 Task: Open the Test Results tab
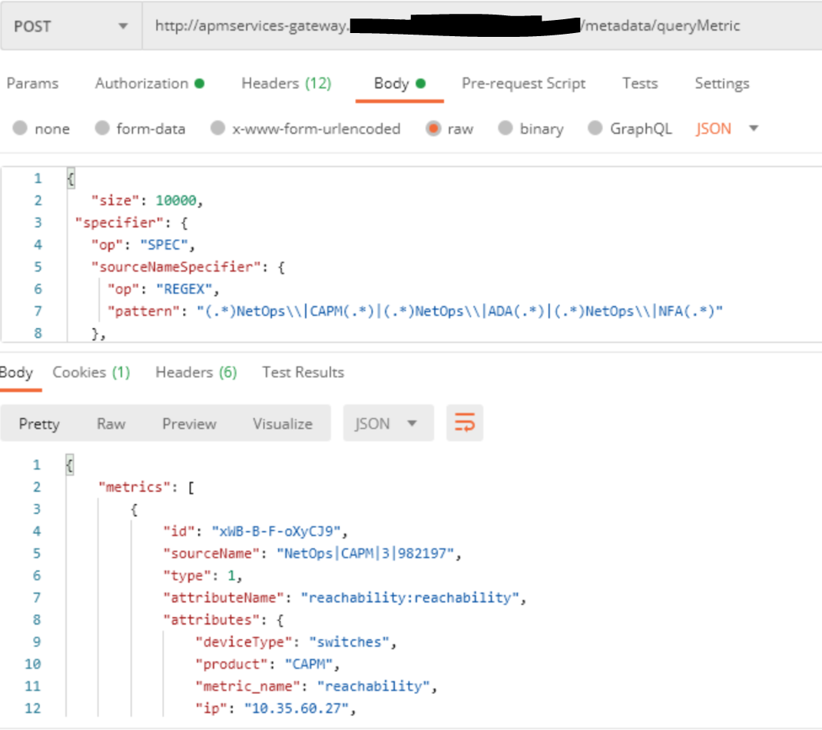303,373
